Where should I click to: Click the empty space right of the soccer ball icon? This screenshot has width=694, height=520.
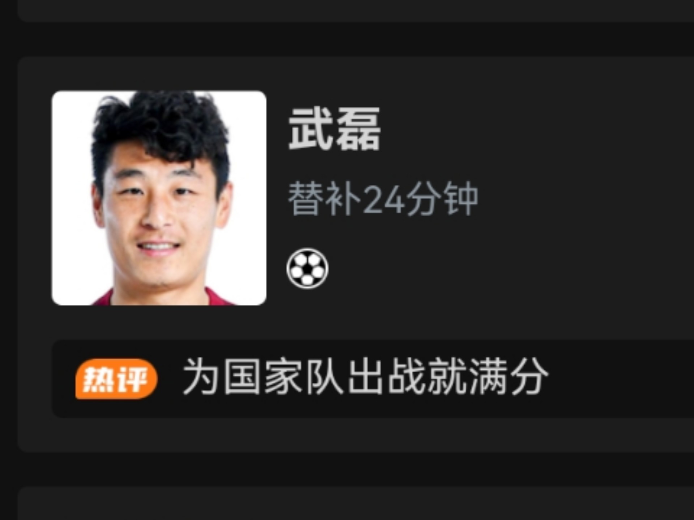pyautogui.click(x=506, y=269)
